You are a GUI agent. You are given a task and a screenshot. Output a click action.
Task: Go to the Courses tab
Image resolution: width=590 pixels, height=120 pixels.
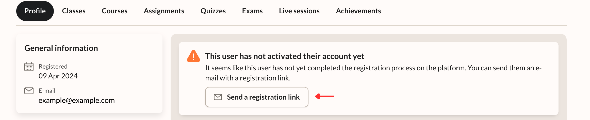click(114, 11)
